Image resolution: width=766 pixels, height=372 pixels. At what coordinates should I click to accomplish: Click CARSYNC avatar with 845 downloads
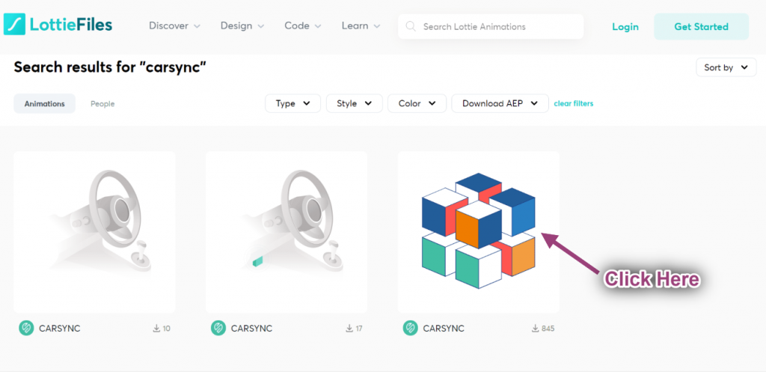(x=411, y=328)
